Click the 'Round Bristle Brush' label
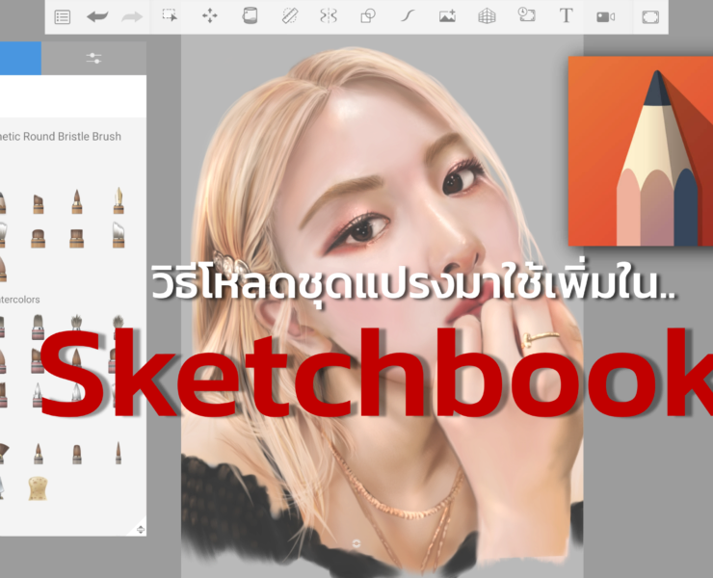This screenshot has height=578, width=713. click(72, 137)
